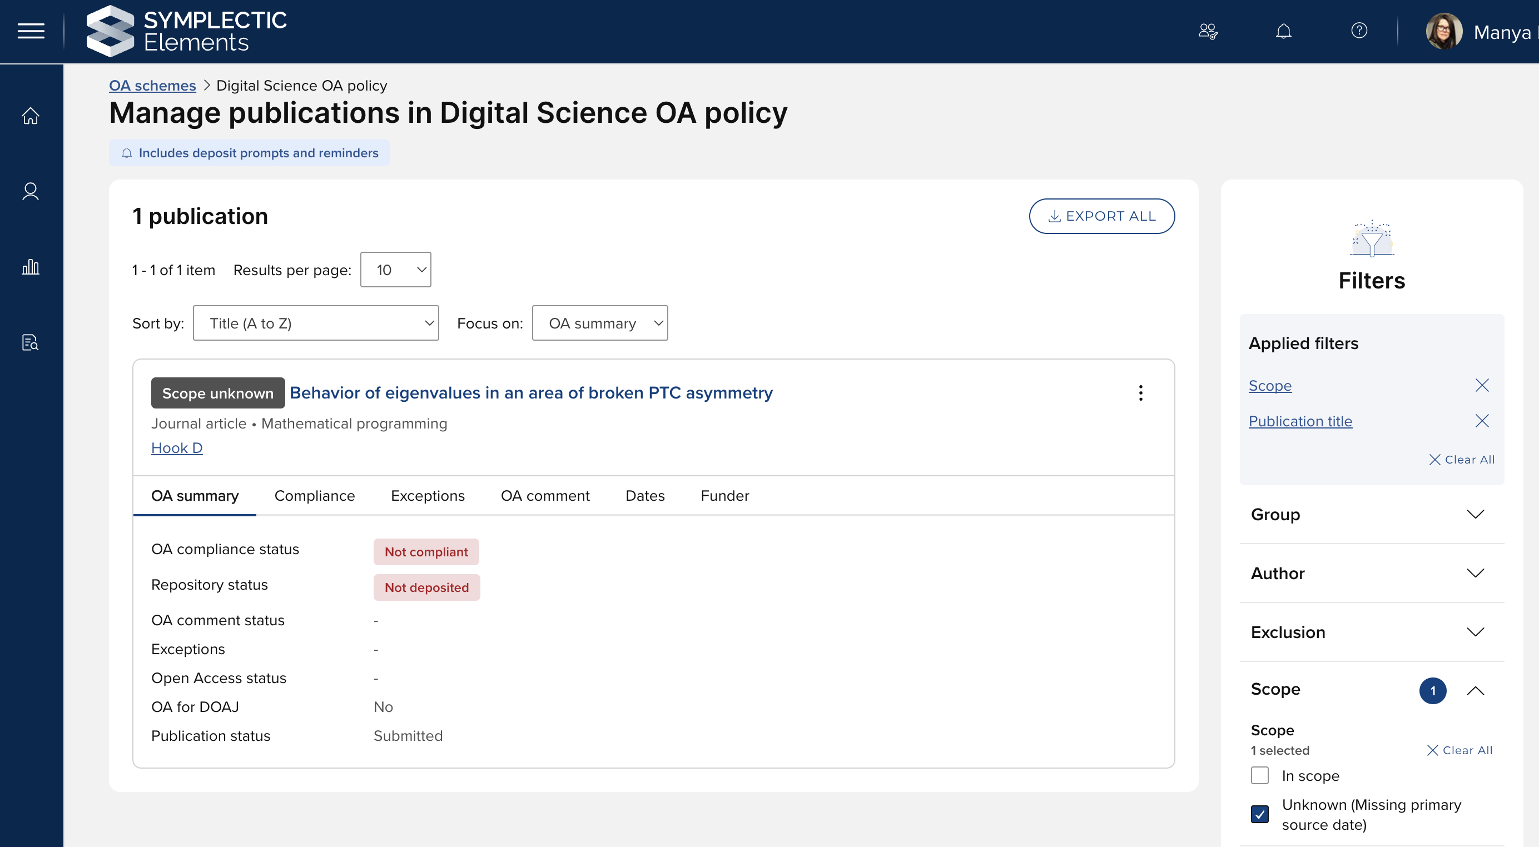Open the impersonate users icon
The image size is (1539, 847).
click(1208, 31)
